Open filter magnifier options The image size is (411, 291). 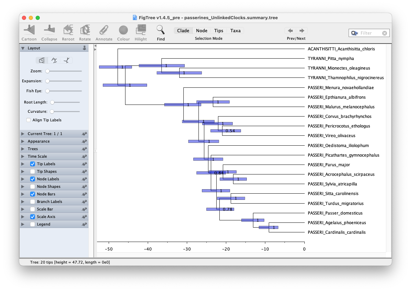tap(355, 33)
